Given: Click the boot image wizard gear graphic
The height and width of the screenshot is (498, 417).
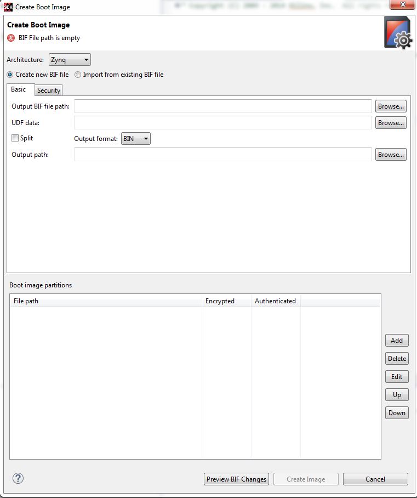Looking at the screenshot, I should click(x=398, y=33).
